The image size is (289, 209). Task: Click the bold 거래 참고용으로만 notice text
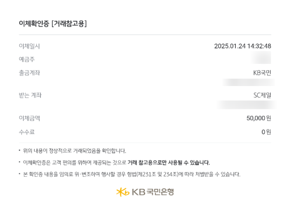coord(168,162)
